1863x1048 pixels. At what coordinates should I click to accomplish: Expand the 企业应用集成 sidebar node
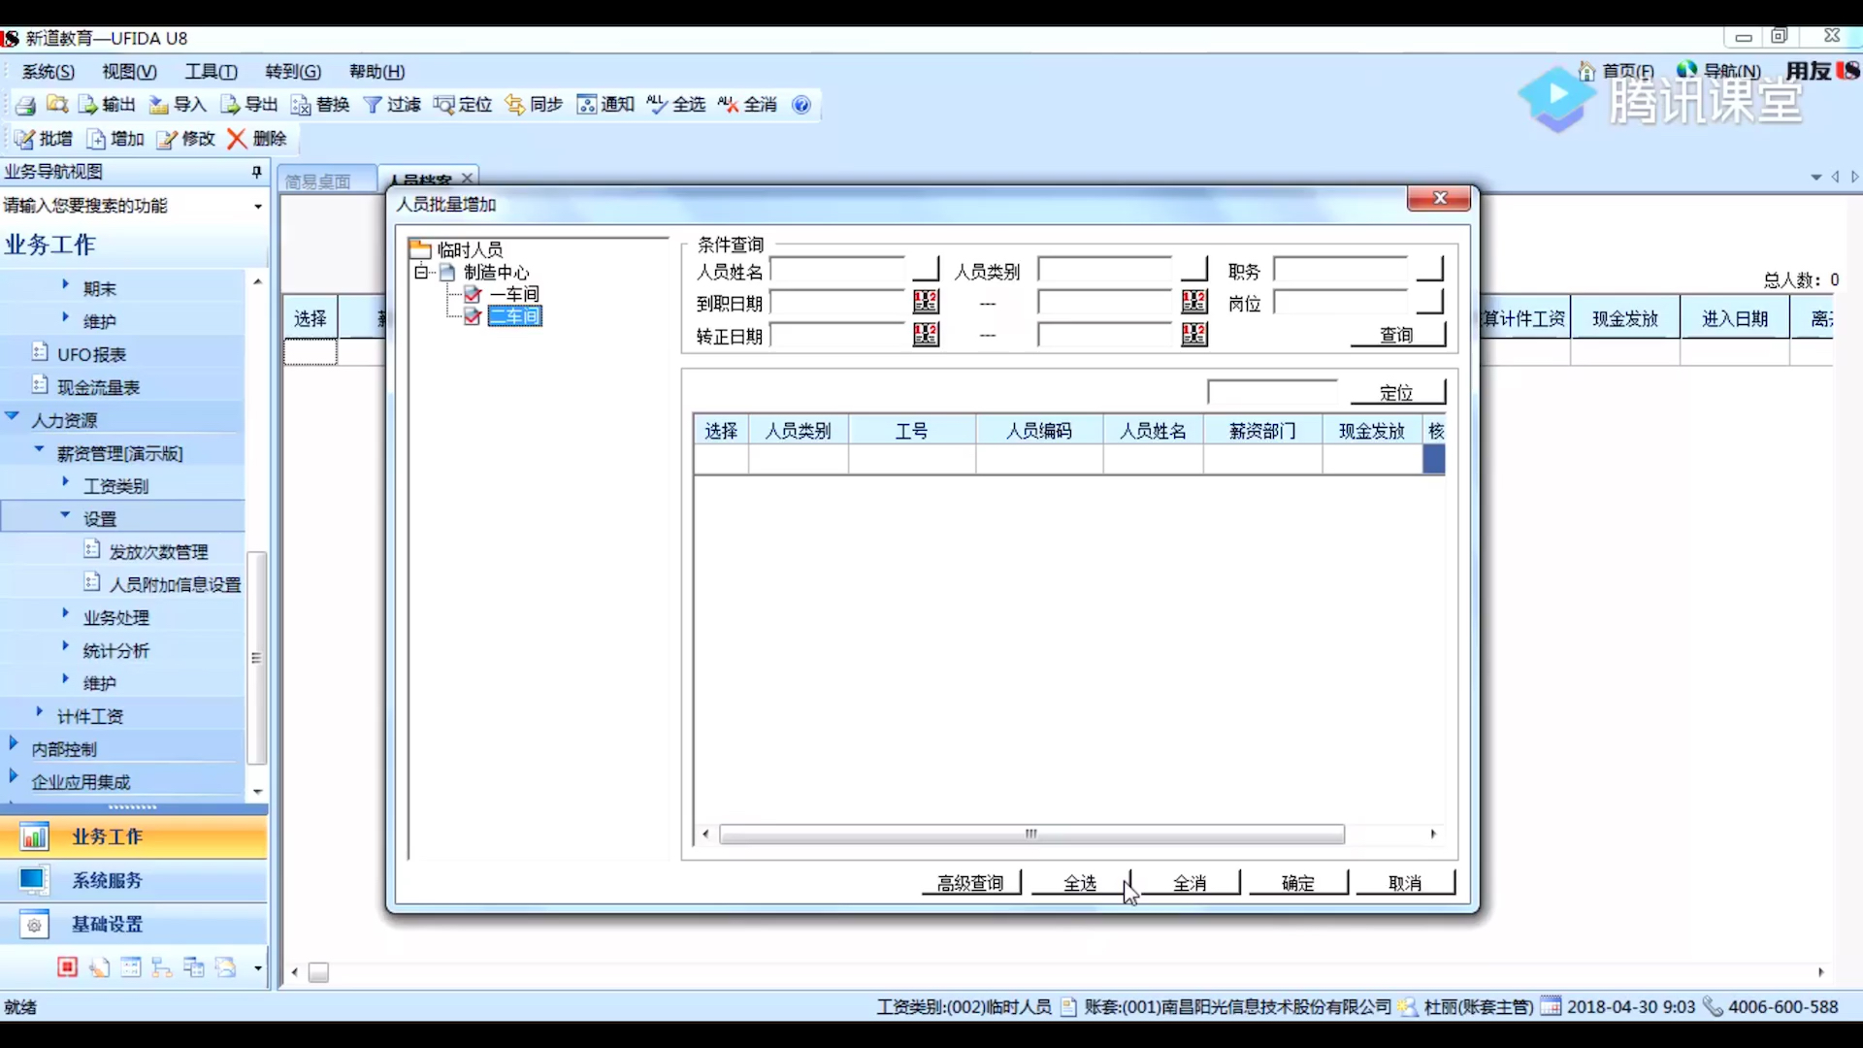coord(13,776)
